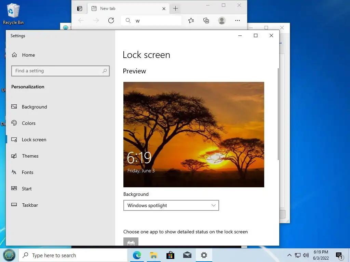The image size is (350, 262).
Task: Open Microsoft Edge from the taskbar
Action: coord(137,255)
